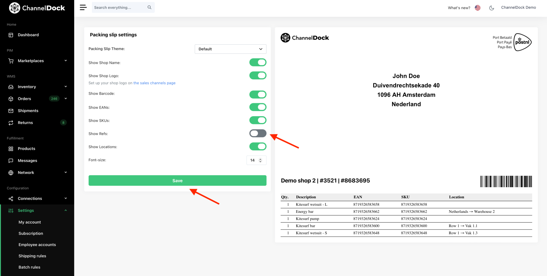
Task: Open Batch rules page
Action: click(29, 267)
